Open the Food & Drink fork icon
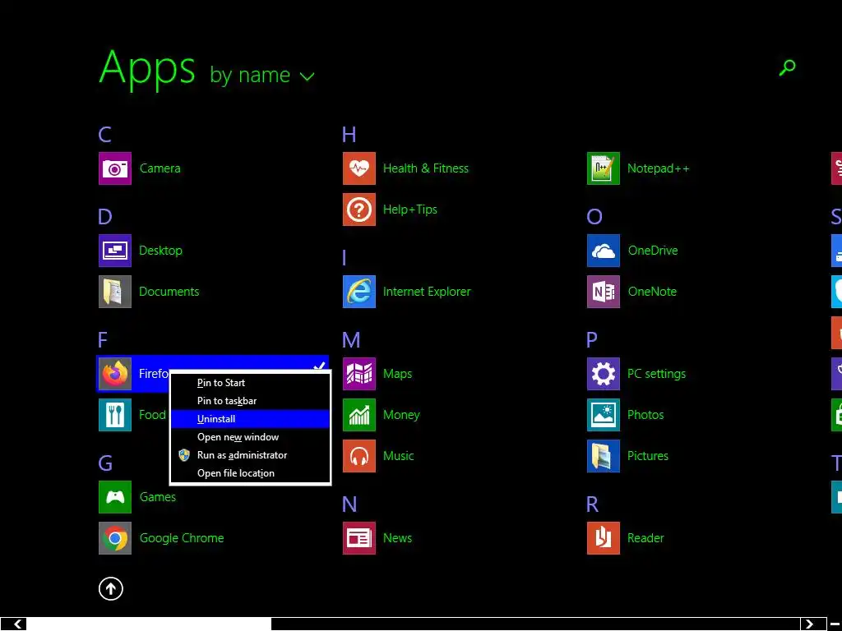Image resolution: width=842 pixels, height=631 pixels. click(x=115, y=415)
